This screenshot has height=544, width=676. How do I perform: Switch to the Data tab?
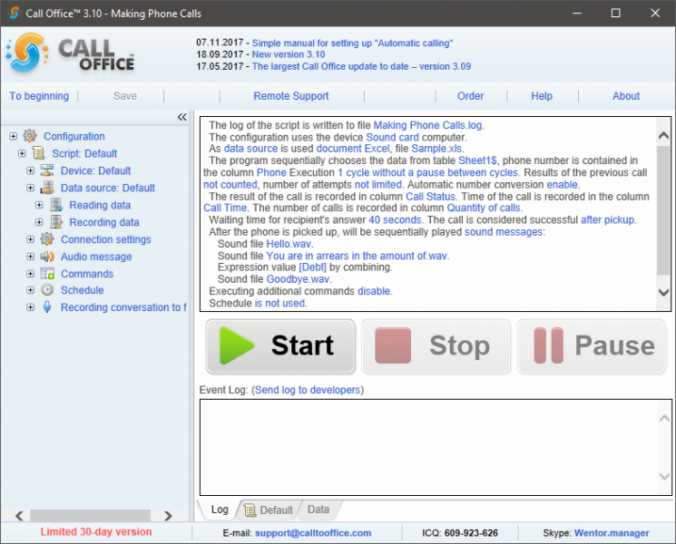coord(318,510)
